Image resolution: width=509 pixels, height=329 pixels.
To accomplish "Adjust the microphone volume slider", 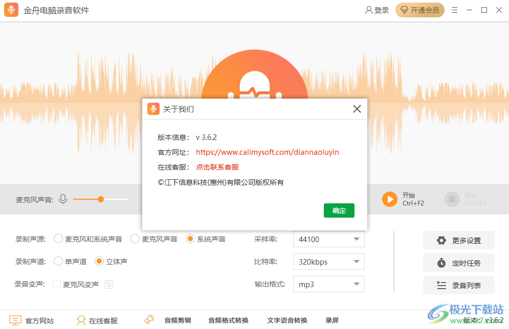I will [101, 199].
